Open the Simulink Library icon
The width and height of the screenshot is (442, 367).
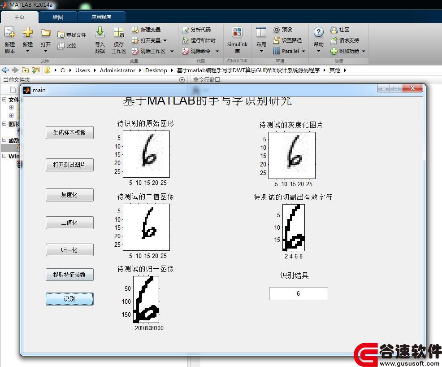tap(237, 32)
